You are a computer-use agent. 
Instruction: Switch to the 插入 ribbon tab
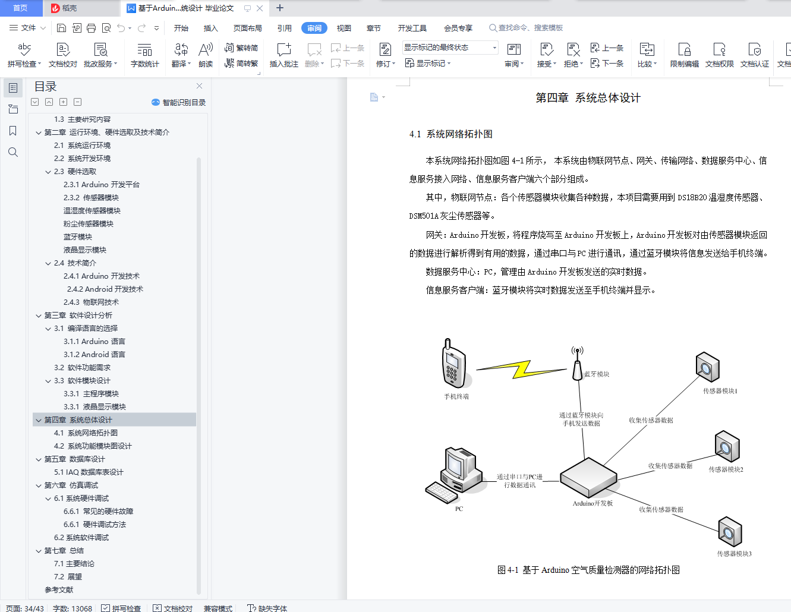[210, 28]
